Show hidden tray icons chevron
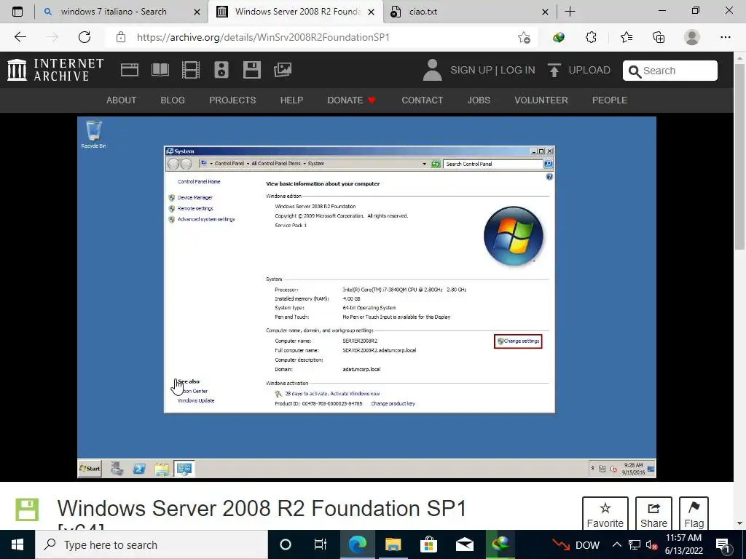The height and width of the screenshot is (559, 746). pyautogui.click(x=616, y=544)
